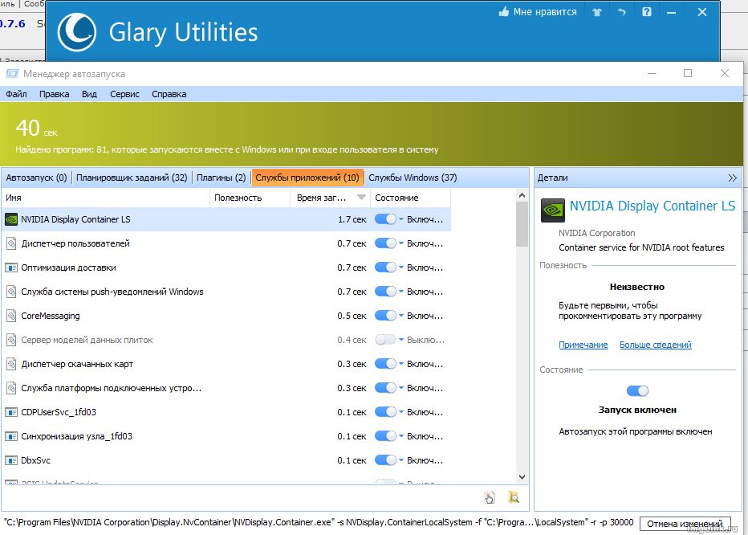Click the 'Больше сведений' link

click(655, 345)
